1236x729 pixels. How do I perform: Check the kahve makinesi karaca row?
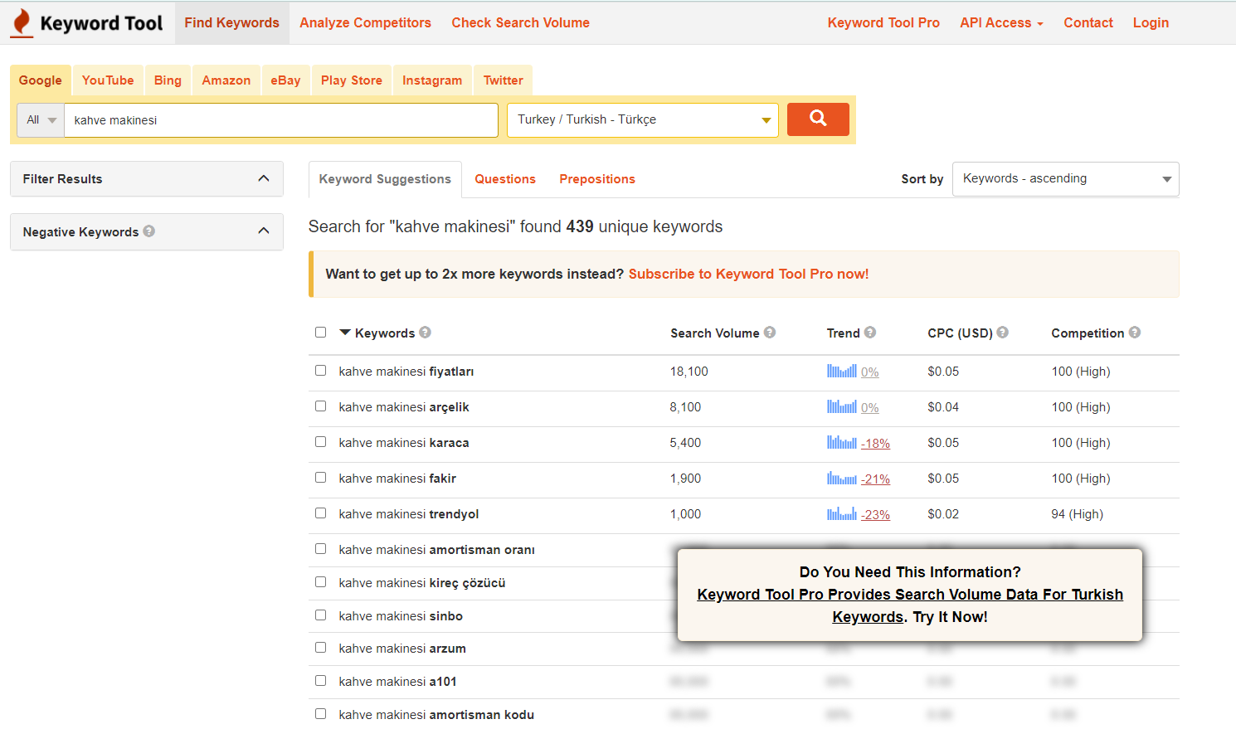pyautogui.click(x=320, y=442)
